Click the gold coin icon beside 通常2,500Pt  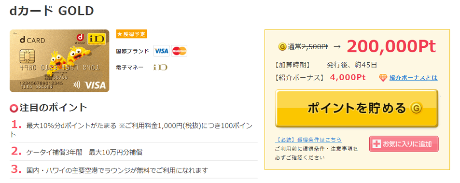(x=282, y=46)
